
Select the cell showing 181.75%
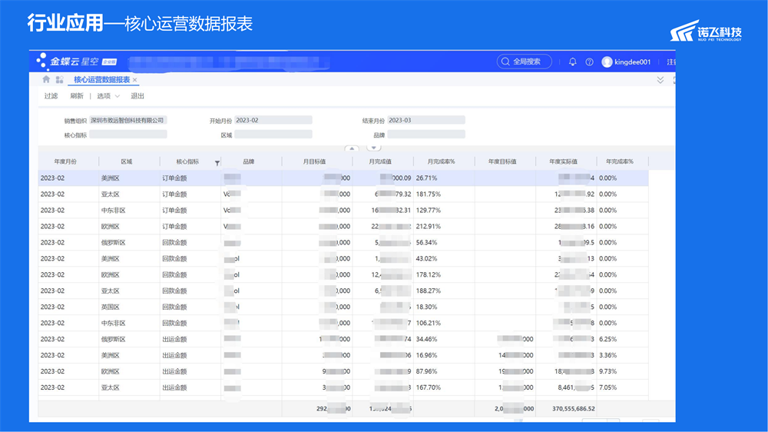[x=444, y=194]
